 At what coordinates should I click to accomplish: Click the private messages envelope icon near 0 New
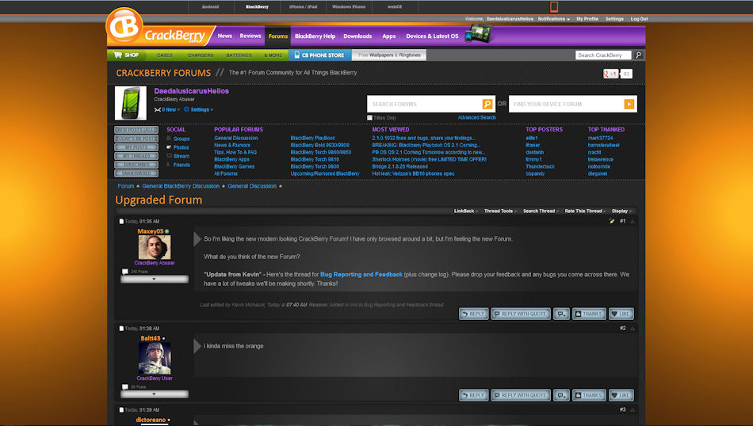click(157, 110)
